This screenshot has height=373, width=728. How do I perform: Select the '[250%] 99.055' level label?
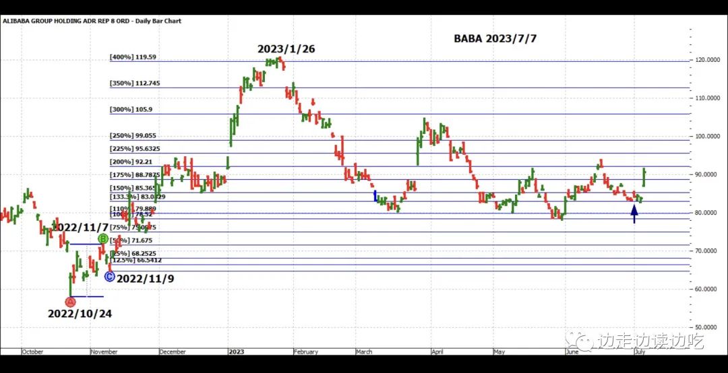click(133, 136)
